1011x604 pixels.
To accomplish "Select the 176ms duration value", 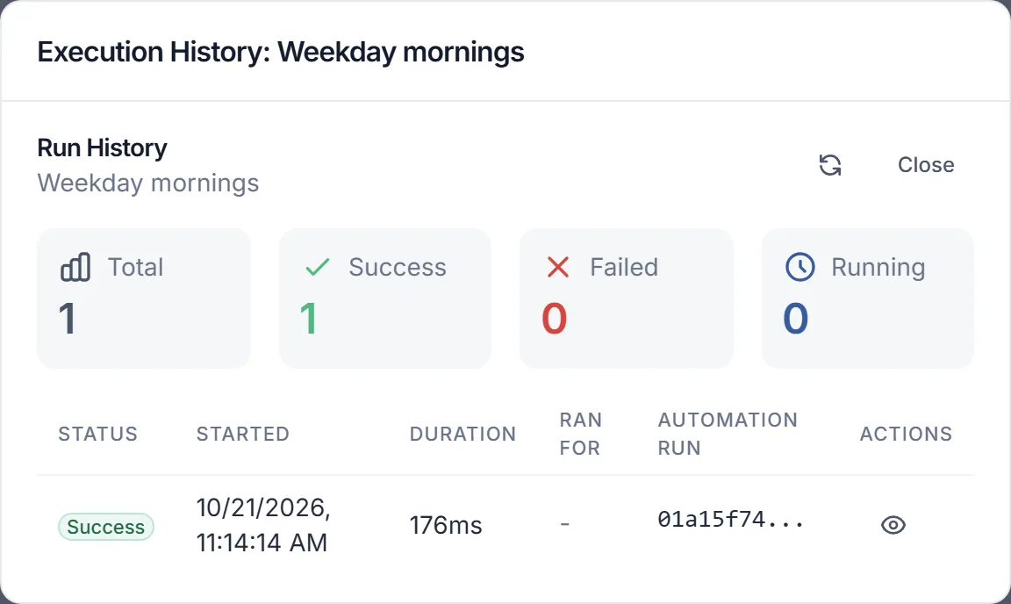I will (446, 525).
